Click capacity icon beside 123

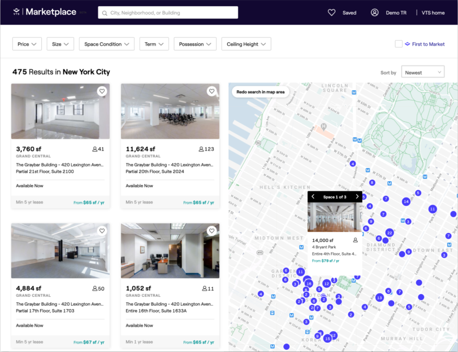201,149
